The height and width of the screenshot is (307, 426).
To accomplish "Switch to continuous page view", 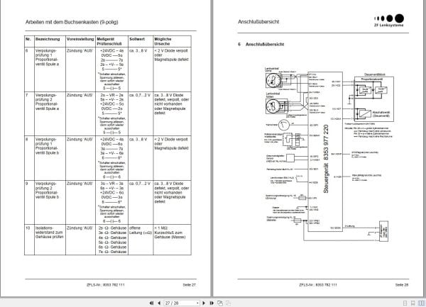I will [x=413, y=303].
